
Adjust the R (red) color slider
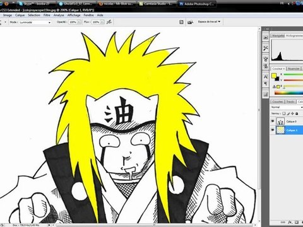pyautogui.click(x=294, y=74)
